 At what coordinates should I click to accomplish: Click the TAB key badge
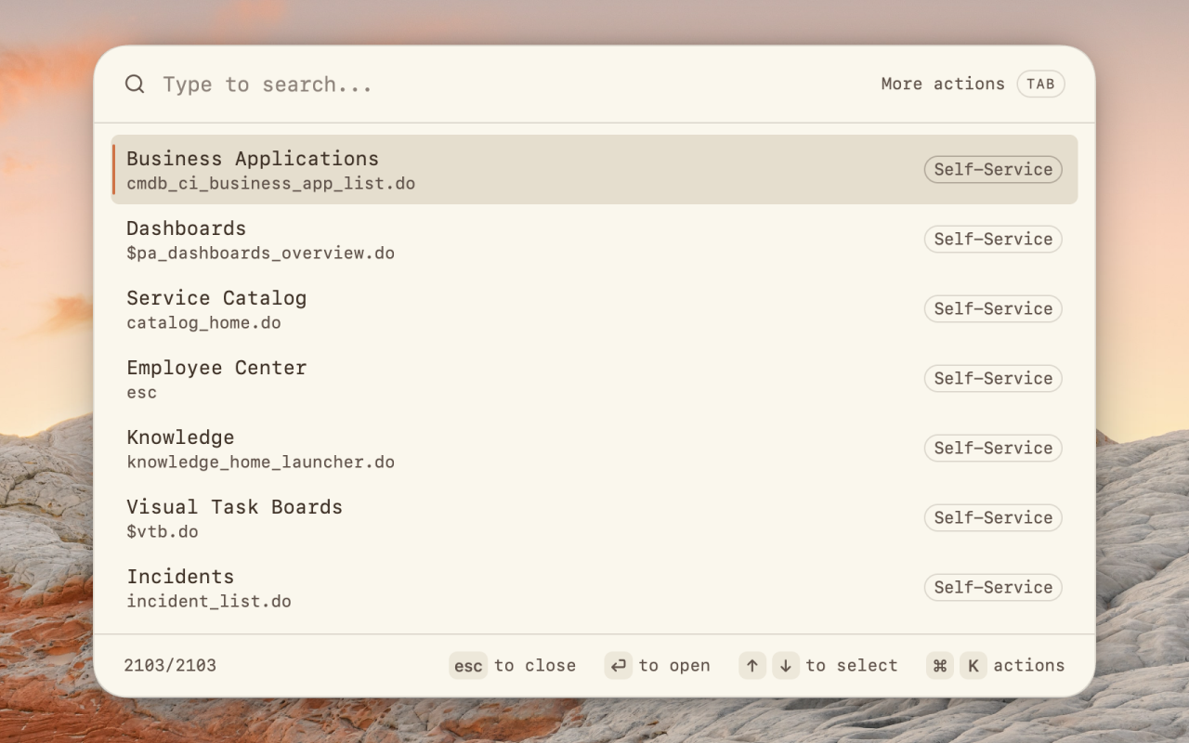[x=1040, y=85]
